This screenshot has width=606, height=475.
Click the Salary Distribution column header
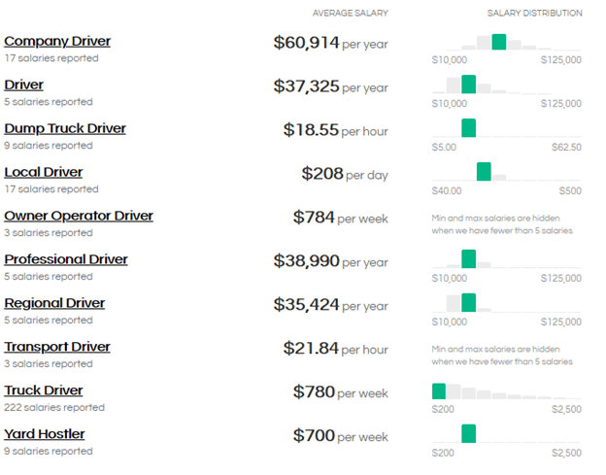(x=534, y=14)
